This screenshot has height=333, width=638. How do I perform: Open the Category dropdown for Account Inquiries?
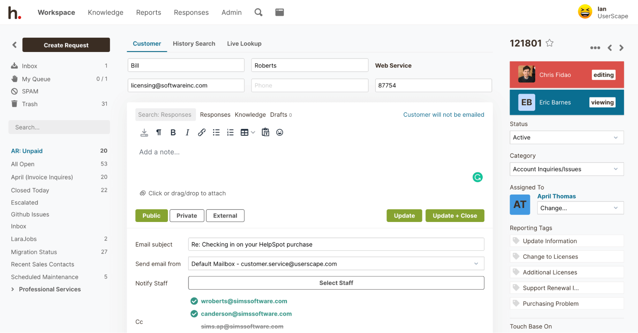coord(566,169)
